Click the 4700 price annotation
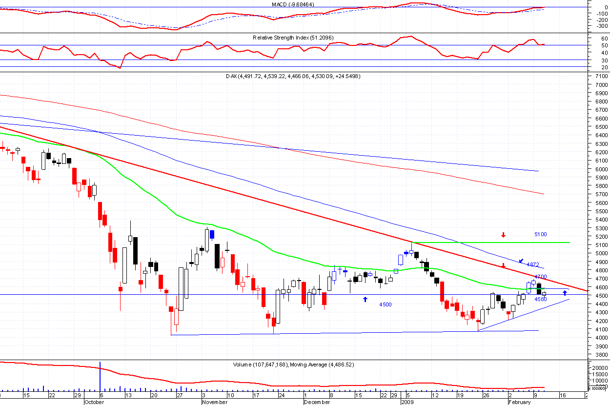This screenshot has width=610, height=405. coord(540,277)
